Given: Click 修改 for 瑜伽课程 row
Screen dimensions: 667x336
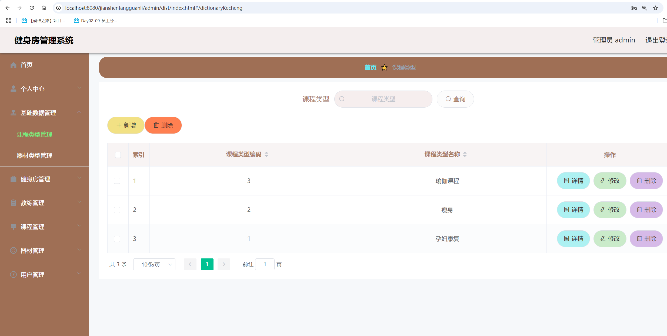Looking at the screenshot, I should coord(610,181).
